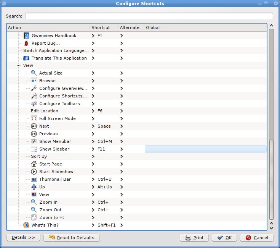
Task: Expand shortcut arrow for Edit Location
Action: [x=93, y=111]
